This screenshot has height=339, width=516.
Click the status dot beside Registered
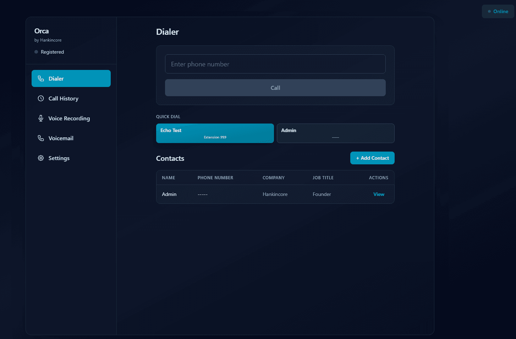pyautogui.click(x=36, y=52)
